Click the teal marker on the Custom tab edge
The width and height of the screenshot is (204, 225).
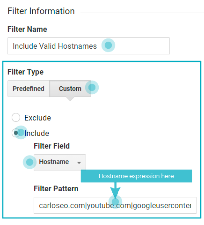[x=92, y=87]
